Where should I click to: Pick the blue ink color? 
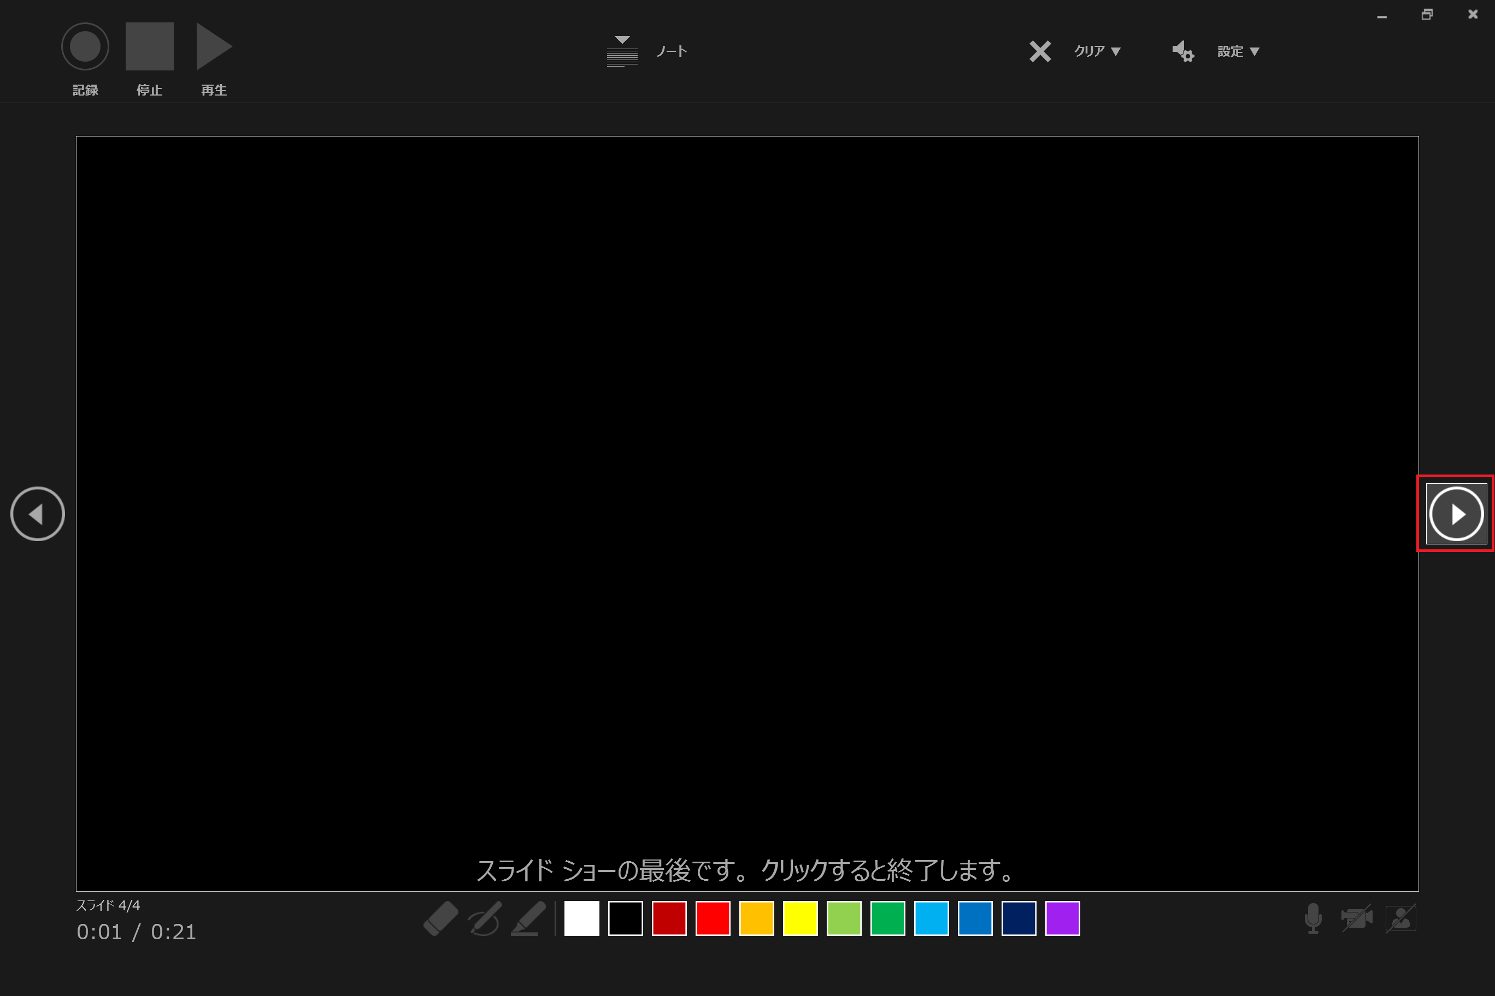[x=975, y=918]
